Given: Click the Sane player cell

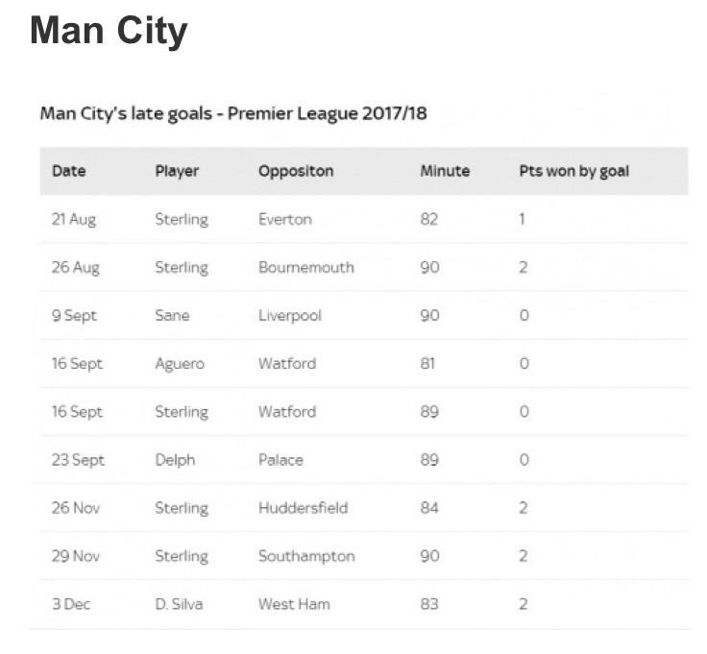Looking at the screenshot, I should click(x=172, y=316).
